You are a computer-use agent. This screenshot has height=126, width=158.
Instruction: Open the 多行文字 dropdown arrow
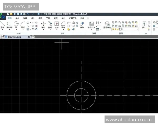[x=91, y=30]
